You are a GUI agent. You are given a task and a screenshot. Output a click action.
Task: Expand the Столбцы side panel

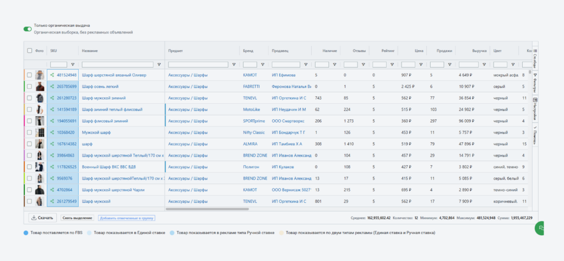coord(535,58)
